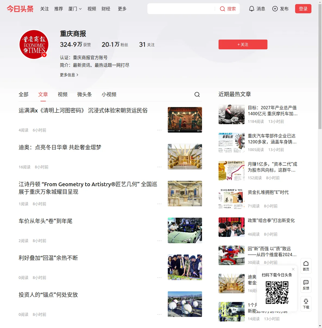Open article 运满满x《清明上河图密码》
This screenshot has width=322, height=328.
click(x=83, y=111)
